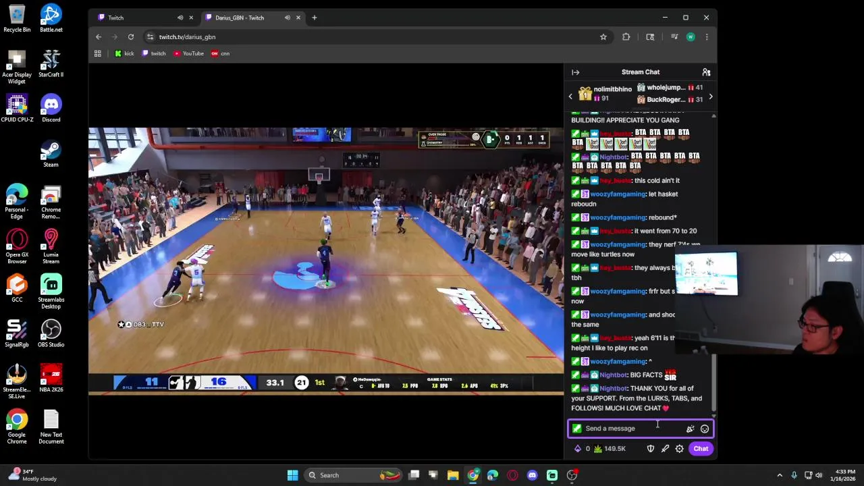864x486 pixels.
Task: Open the twitch bookmark
Action: [154, 53]
